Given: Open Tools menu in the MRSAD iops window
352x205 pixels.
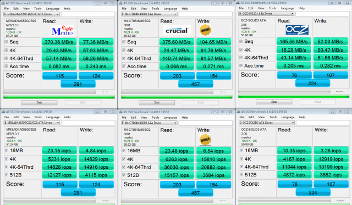Looking at the screenshot, I should click(x=38, y=117).
